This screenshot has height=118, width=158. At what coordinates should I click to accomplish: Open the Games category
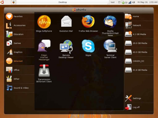20,43
